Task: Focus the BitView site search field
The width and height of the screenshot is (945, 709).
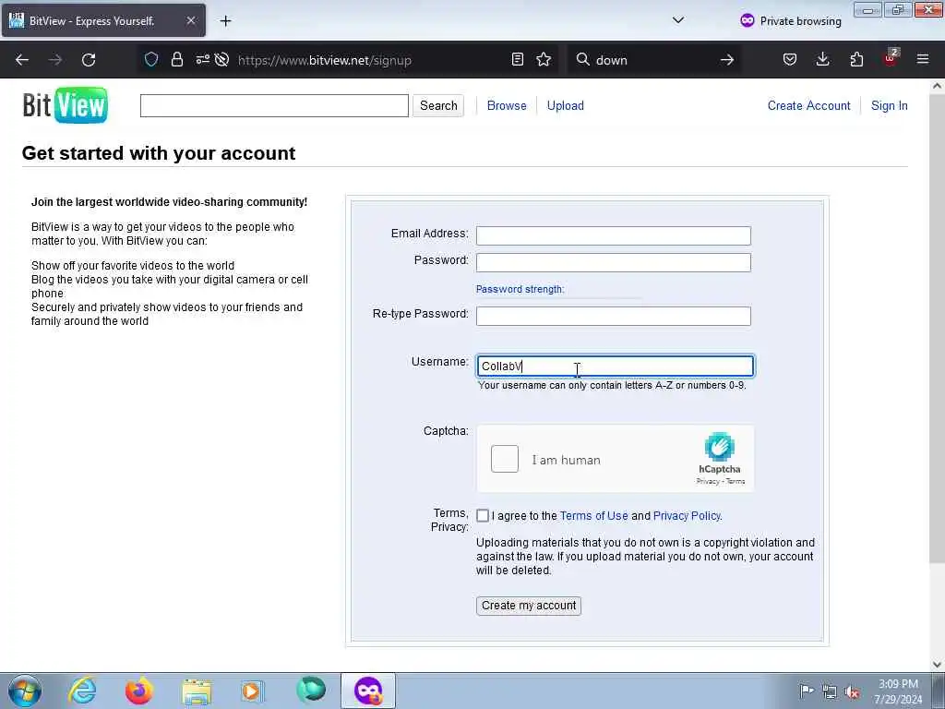Action: point(274,105)
